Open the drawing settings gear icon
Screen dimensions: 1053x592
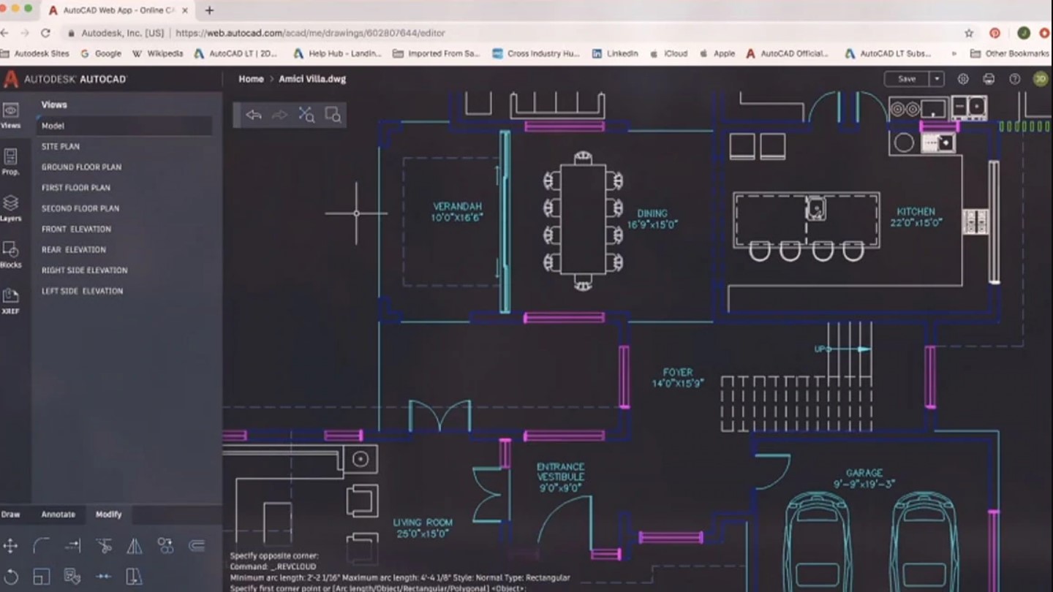point(964,78)
